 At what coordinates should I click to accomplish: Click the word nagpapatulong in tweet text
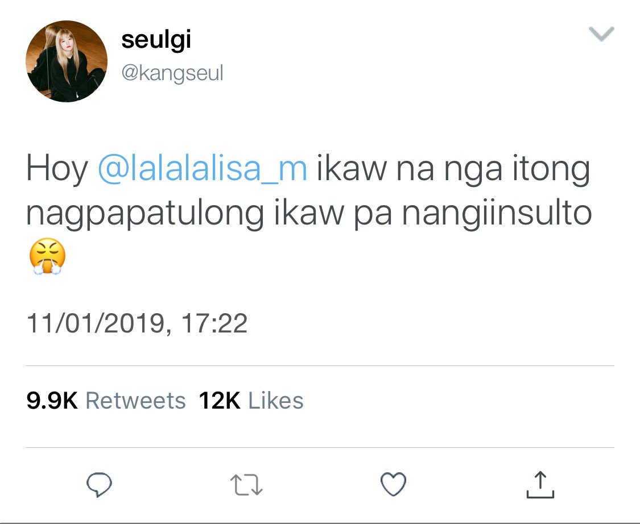(145, 214)
